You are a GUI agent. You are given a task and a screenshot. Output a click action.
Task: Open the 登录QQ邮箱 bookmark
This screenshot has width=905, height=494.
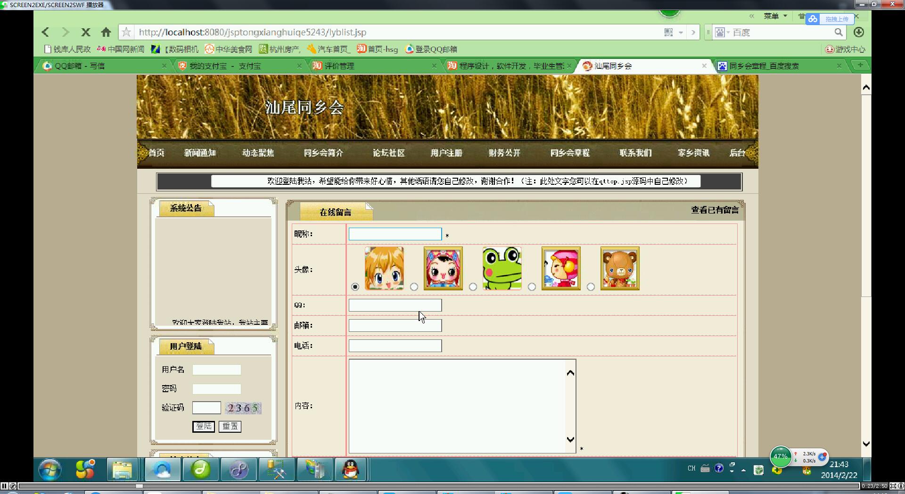(431, 49)
